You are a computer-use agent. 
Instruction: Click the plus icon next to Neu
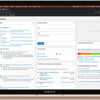pyautogui.click(x=1, y=15)
